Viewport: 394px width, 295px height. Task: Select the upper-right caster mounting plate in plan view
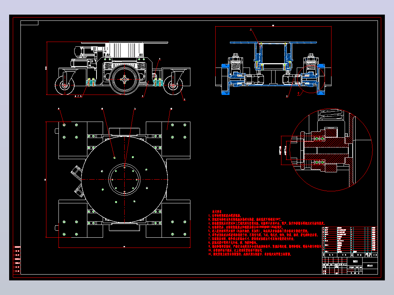(x=176, y=140)
